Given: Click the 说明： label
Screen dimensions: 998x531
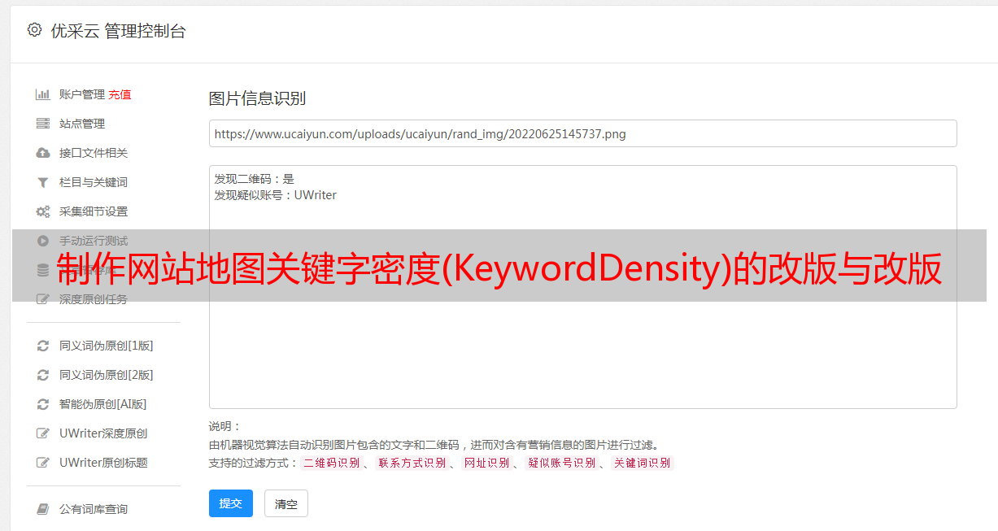Looking at the screenshot, I should pyautogui.click(x=225, y=426).
